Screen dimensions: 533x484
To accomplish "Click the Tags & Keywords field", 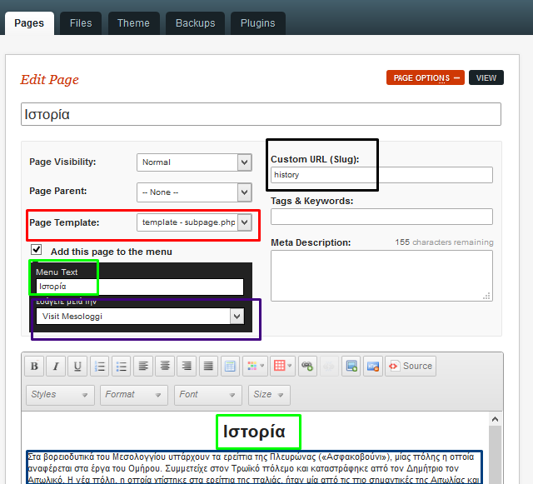I will pyautogui.click(x=381, y=217).
